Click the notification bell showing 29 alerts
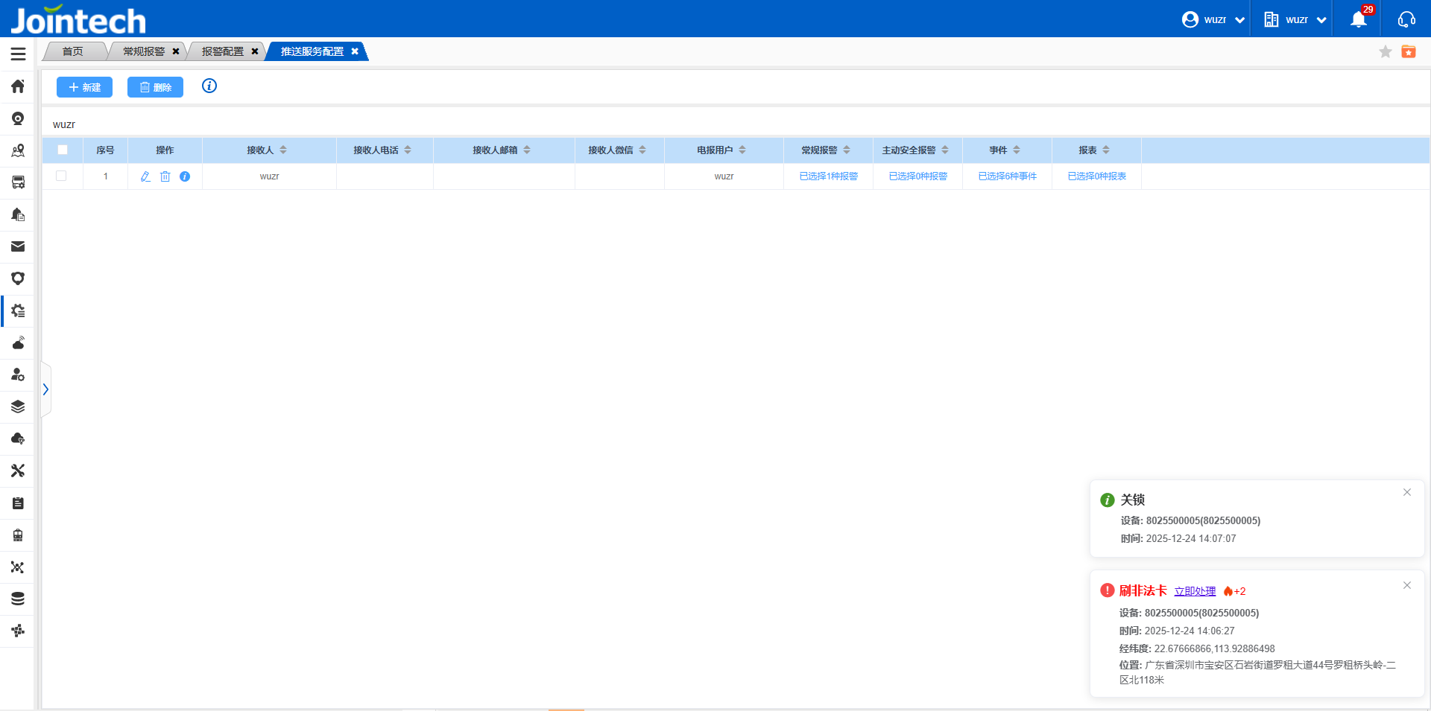 [1358, 19]
